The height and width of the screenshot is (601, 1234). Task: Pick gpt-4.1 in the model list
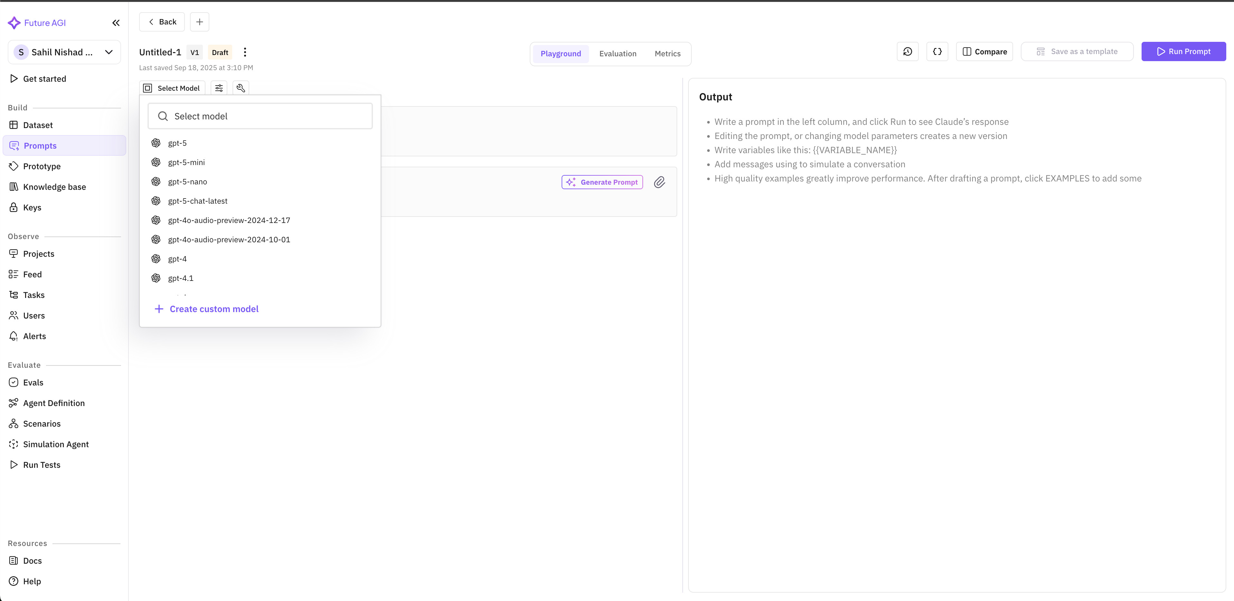point(181,278)
